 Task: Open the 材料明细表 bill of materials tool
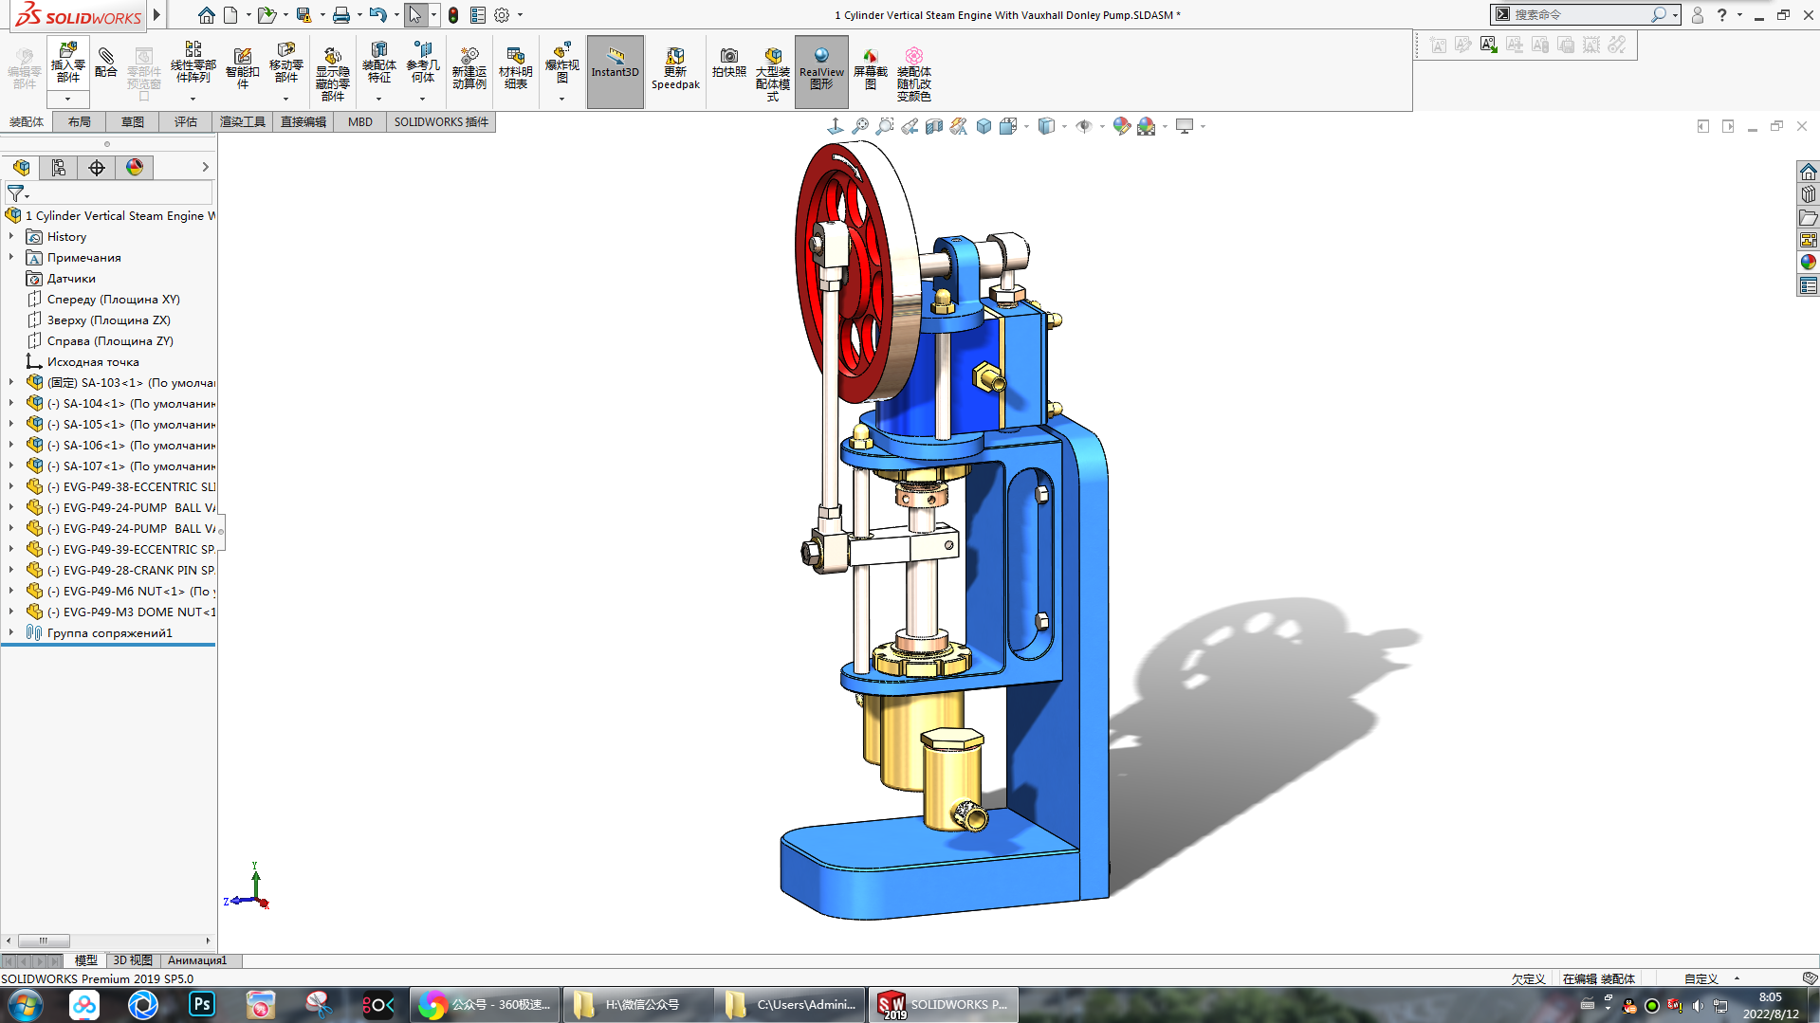(516, 68)
